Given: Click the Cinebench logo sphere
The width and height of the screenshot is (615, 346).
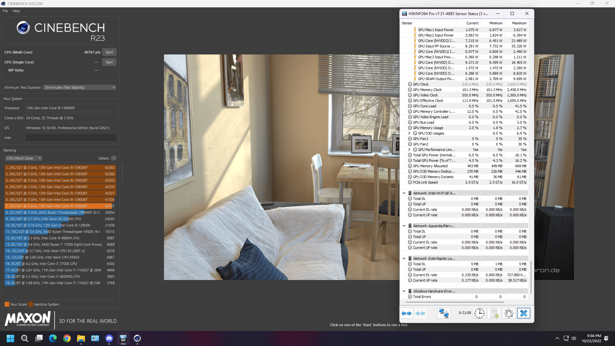Looking at the screenshot, I should coord(23,28).
